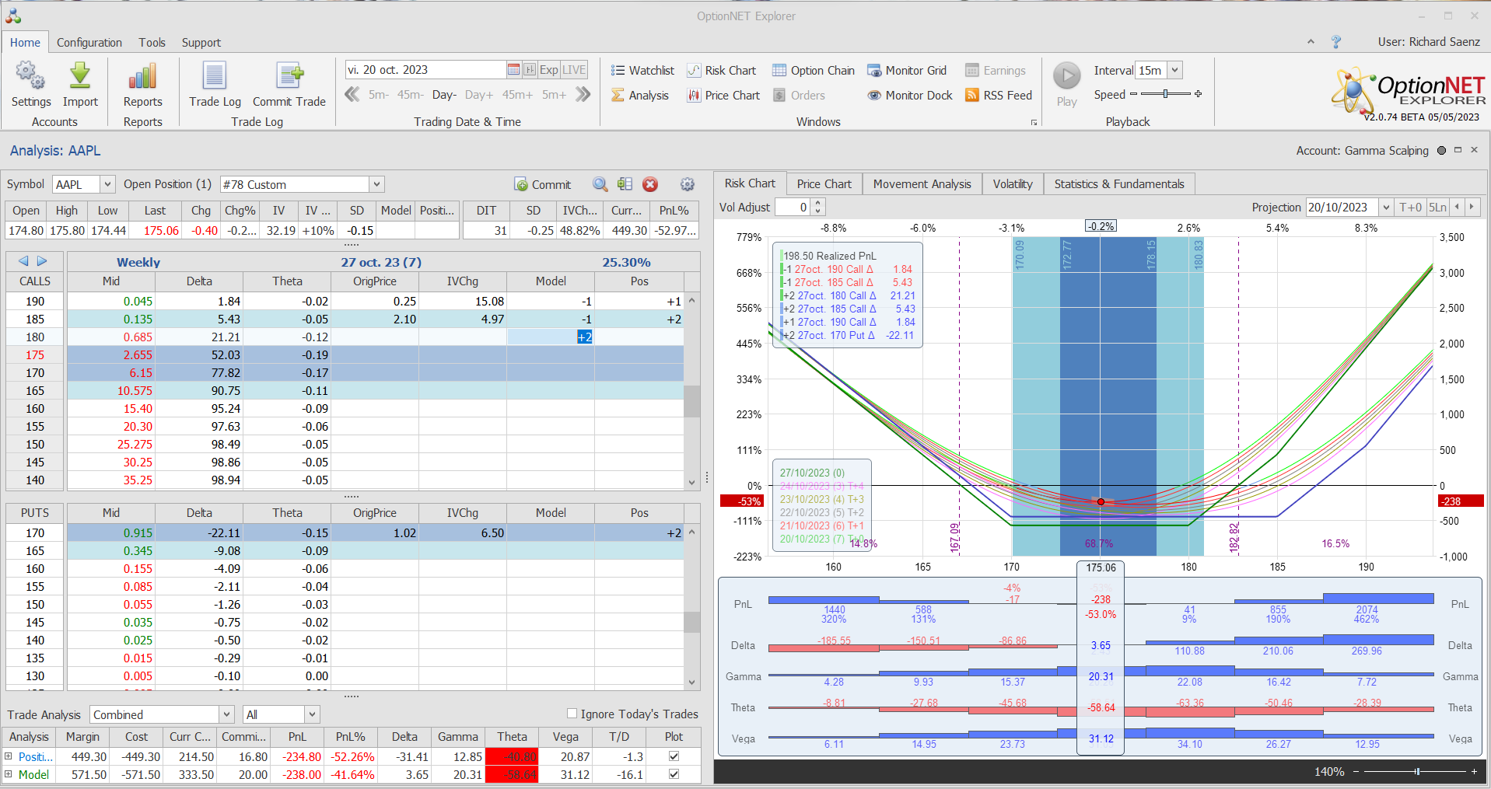Open the All filter dropdown
Image resolution: width=1491 pixels, height=789 pixels.
(312, 714)
